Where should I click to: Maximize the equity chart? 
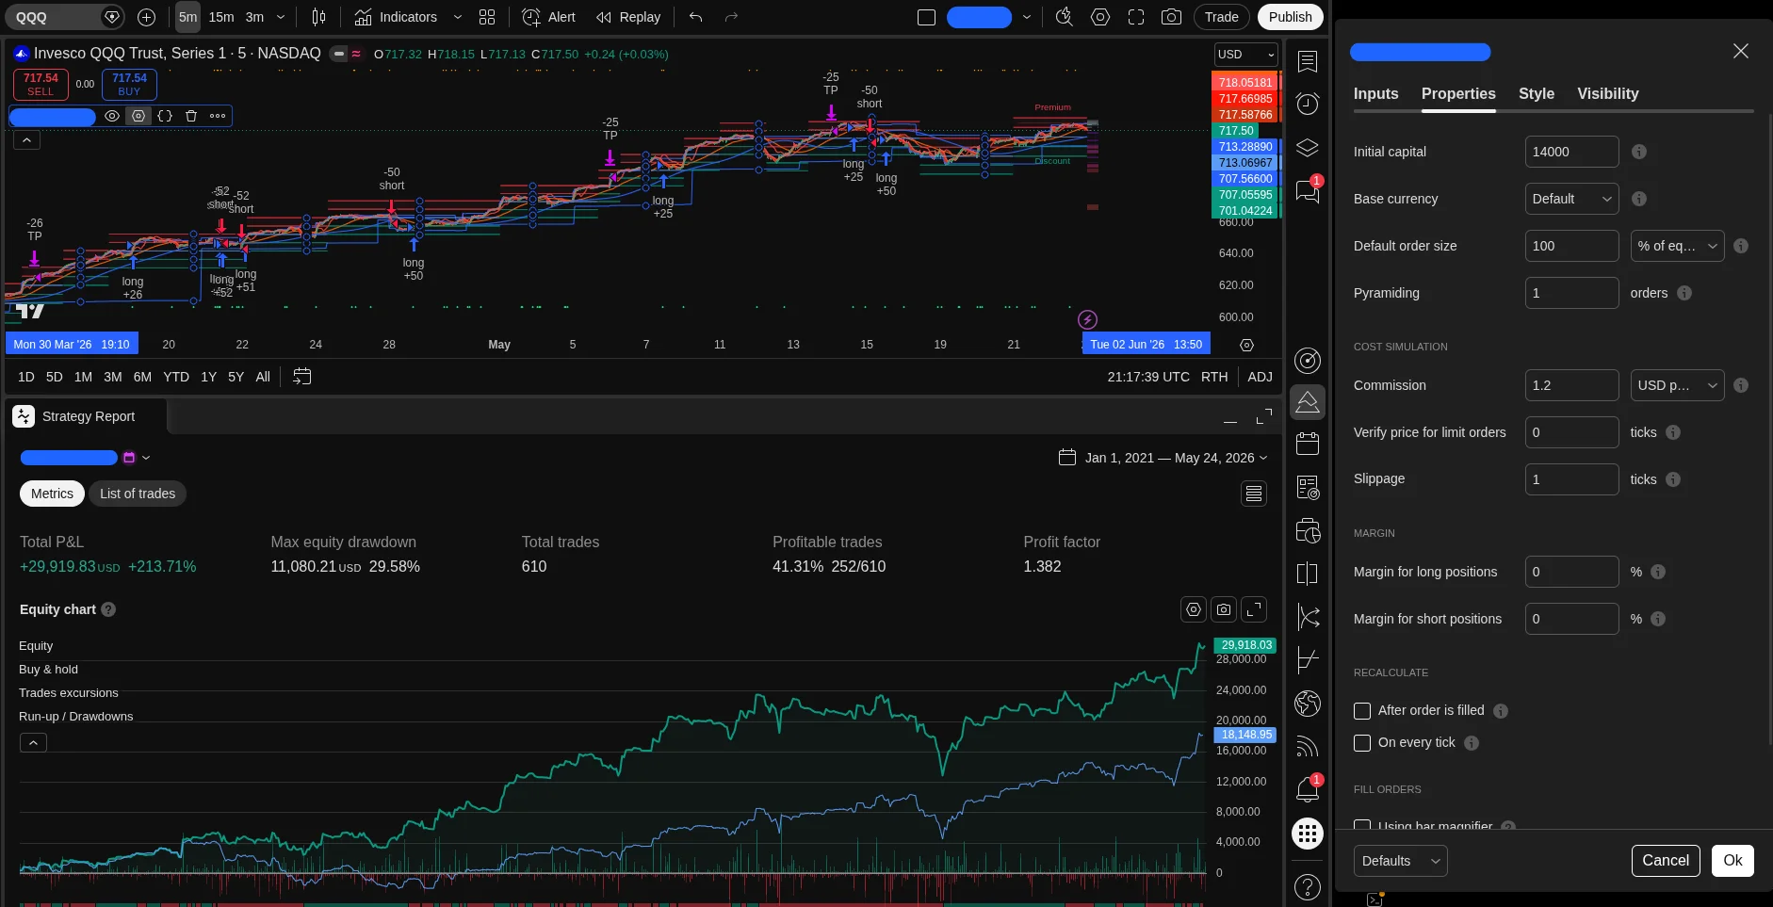[x=1254, y=609]
